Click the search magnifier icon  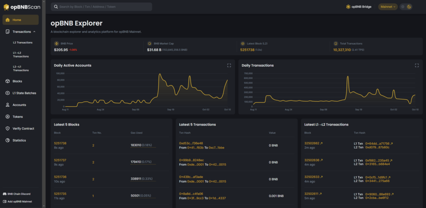(x=56, y=7)
